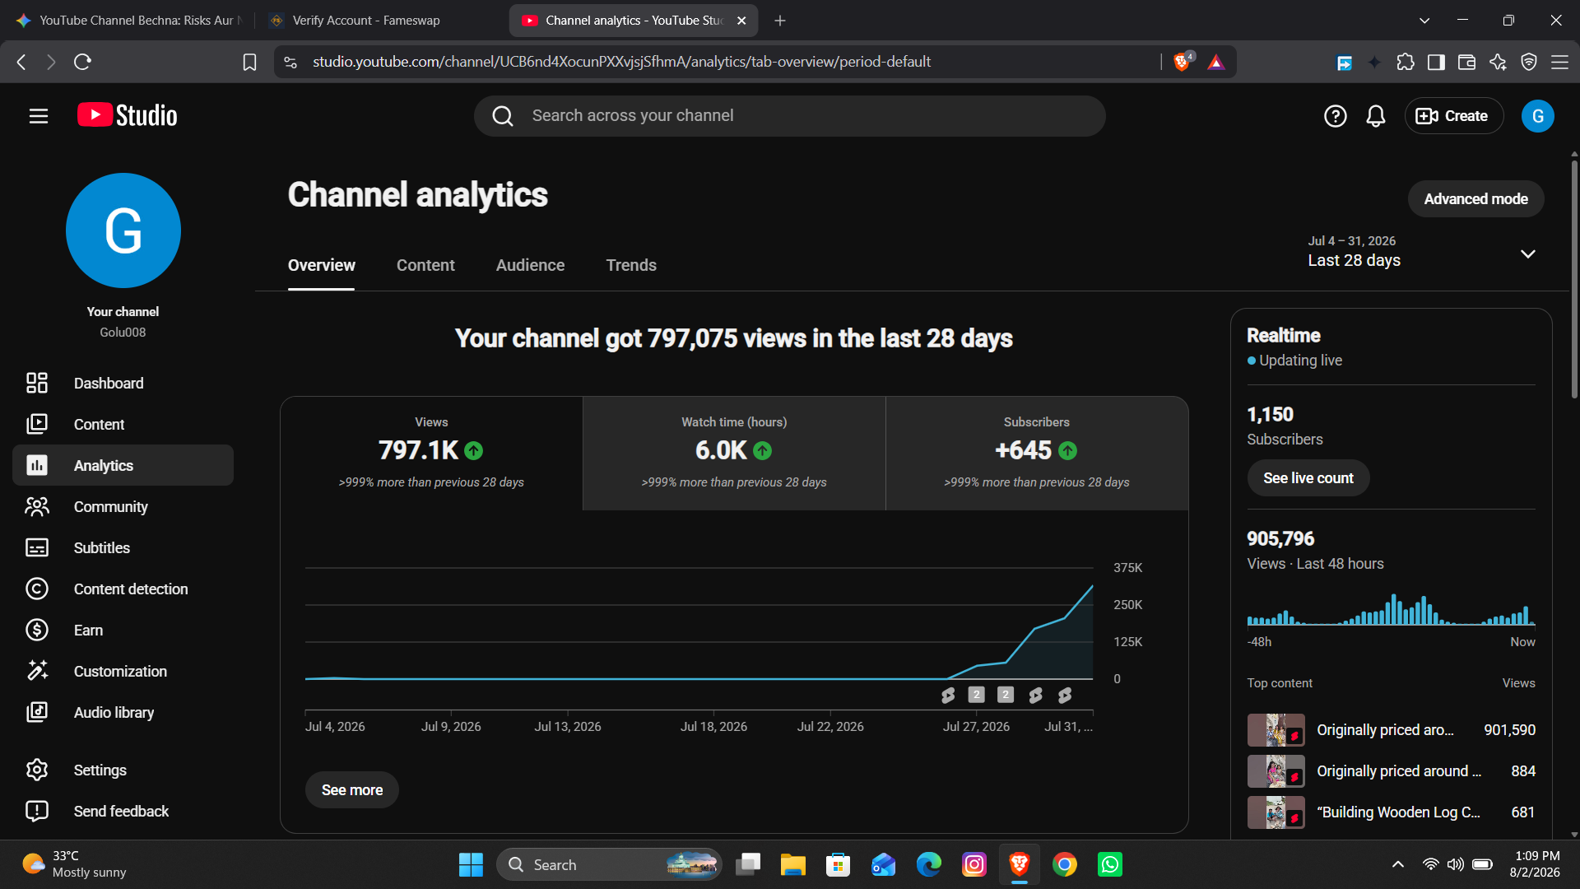This screenshot has width=1580, height=889.
Task: Open Google Chrome from the taskbar
Action: click(1064, 864)
